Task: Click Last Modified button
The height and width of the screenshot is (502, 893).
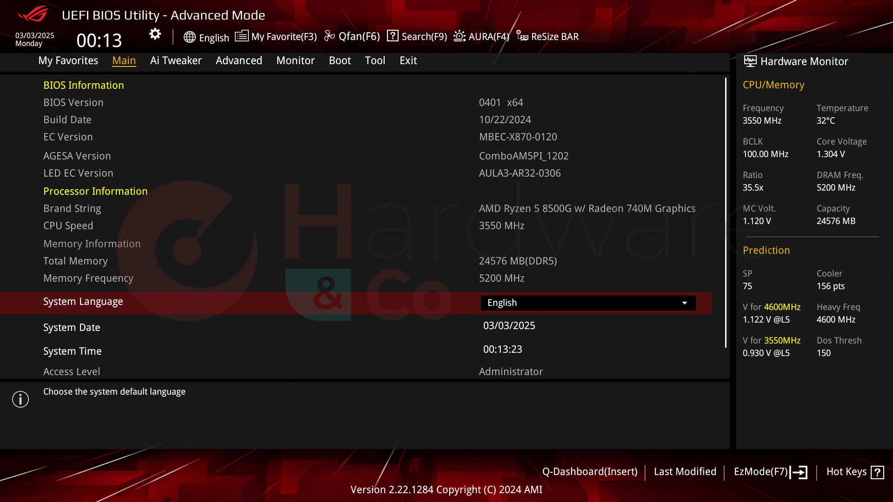Action: 685,471
